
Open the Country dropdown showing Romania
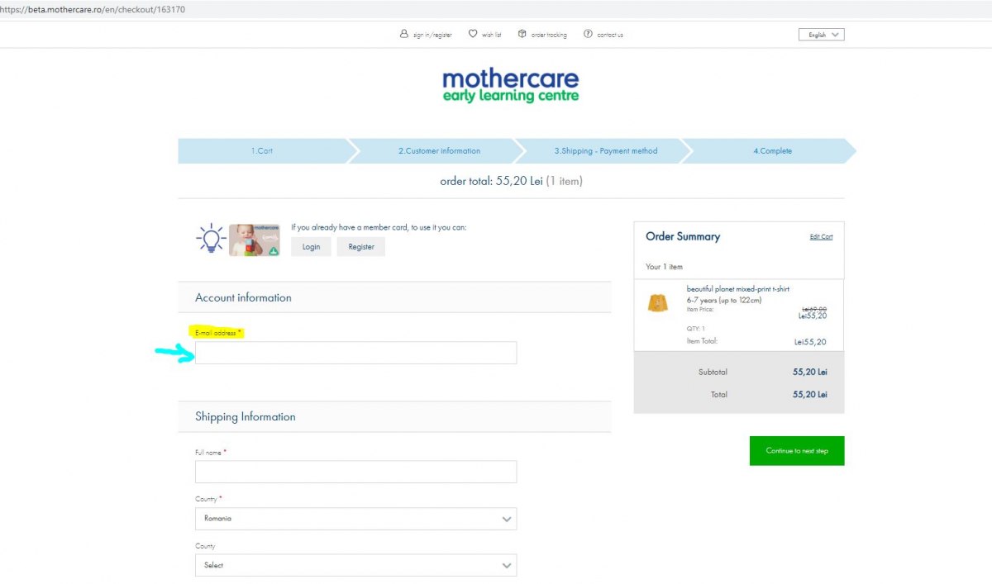point(355,519)
